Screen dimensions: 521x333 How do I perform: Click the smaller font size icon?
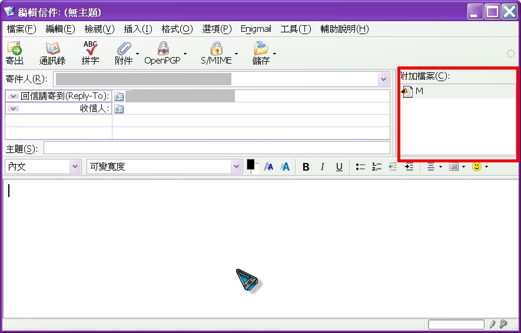(268, 166)
